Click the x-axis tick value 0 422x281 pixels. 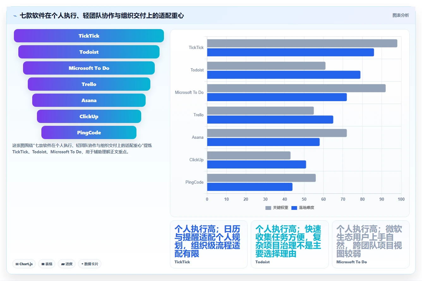(x=207, y=199)
